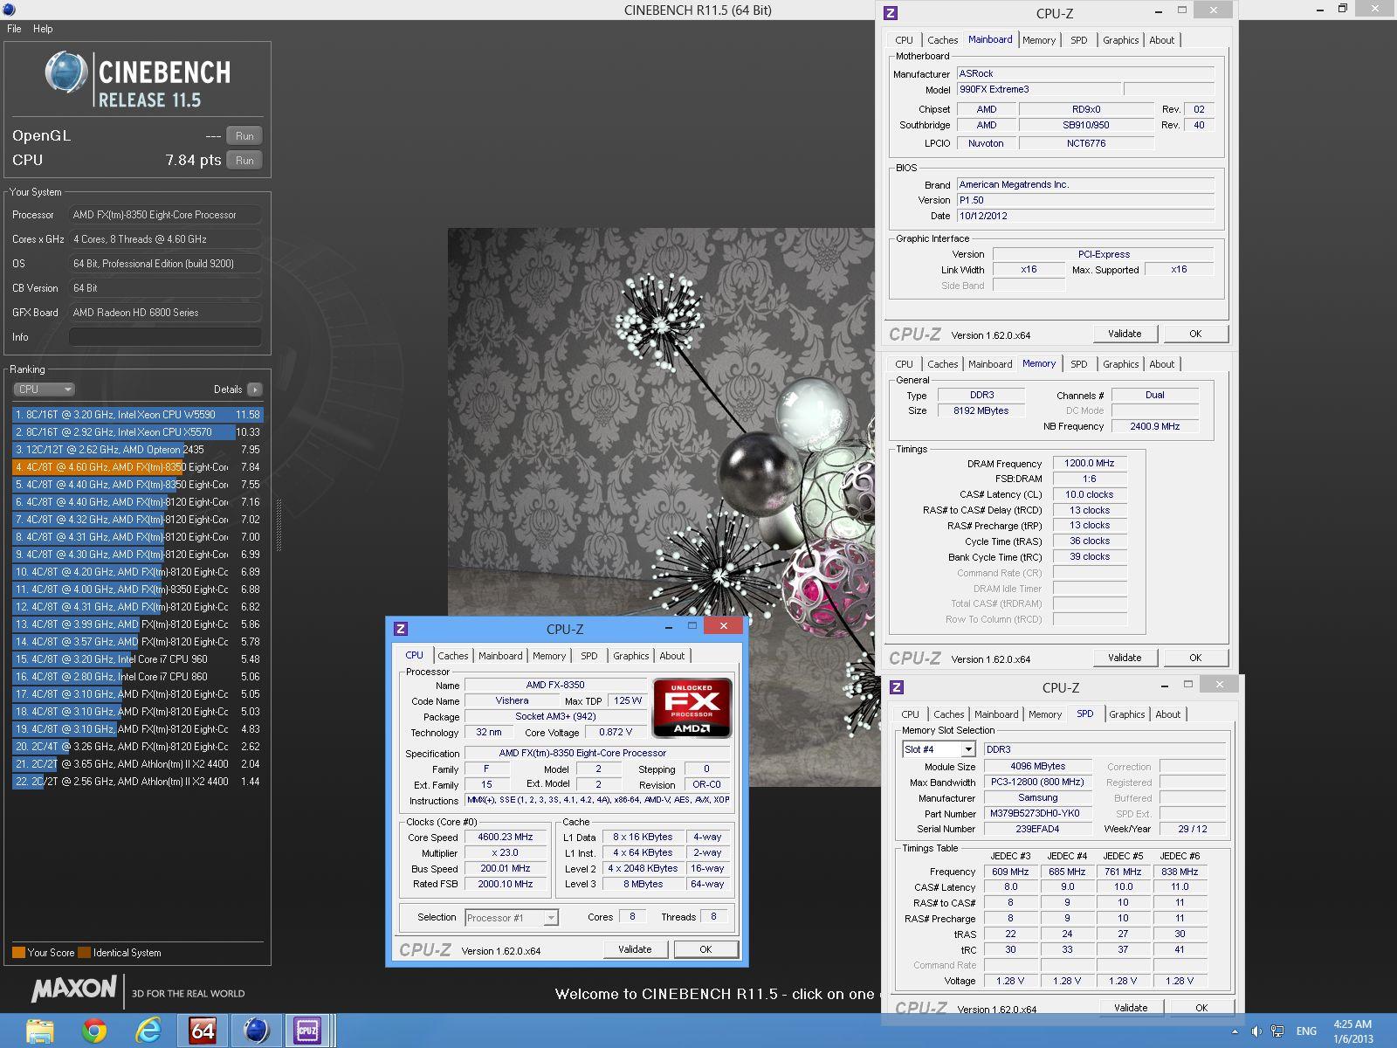The width and height of the screenshot is (1397, 1048).
Task: Click the Part Number M379B5273DH0-YK0 field
Action: pyautogui.click(x=1038, y=813)
